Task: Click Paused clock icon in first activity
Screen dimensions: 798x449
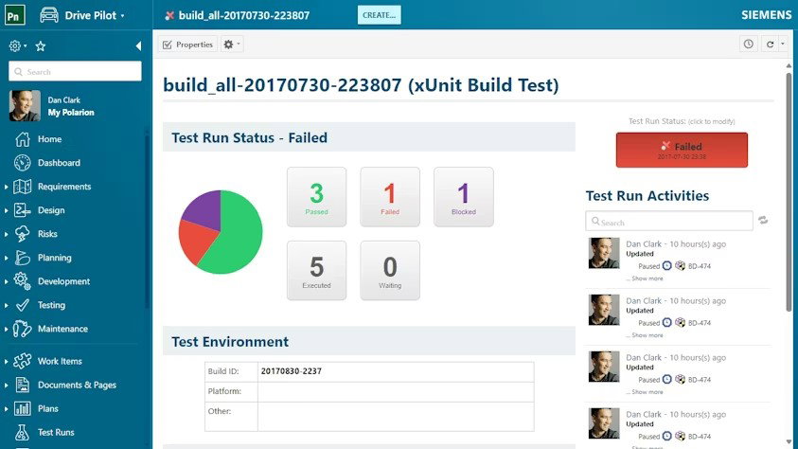Action: pos(667,266)
